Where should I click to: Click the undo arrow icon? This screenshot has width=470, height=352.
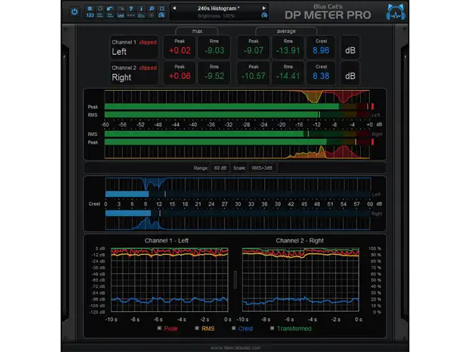tap(110, 8)
